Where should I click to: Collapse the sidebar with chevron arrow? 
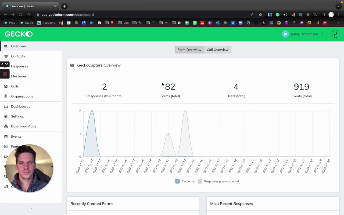31,209
